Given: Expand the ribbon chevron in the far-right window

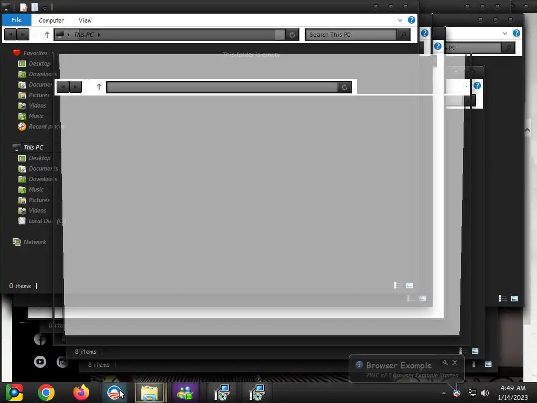Looking at the screenshot, I should pos(505,33).
